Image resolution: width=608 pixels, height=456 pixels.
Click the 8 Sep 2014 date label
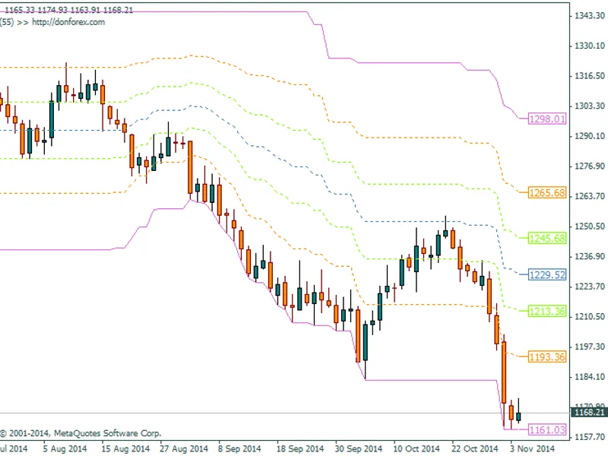[x=239, y=448]
